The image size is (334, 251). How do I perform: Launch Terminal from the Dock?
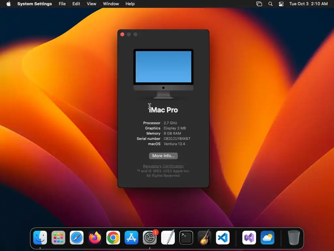click(186, 238)
